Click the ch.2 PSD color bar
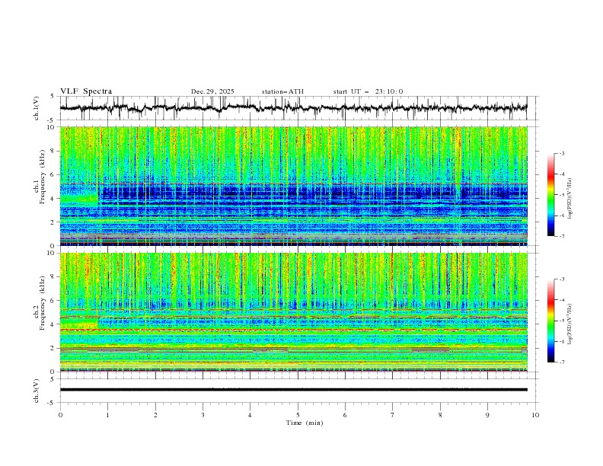 (550, 321)
